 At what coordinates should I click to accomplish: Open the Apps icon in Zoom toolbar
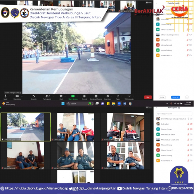point(118,96)
